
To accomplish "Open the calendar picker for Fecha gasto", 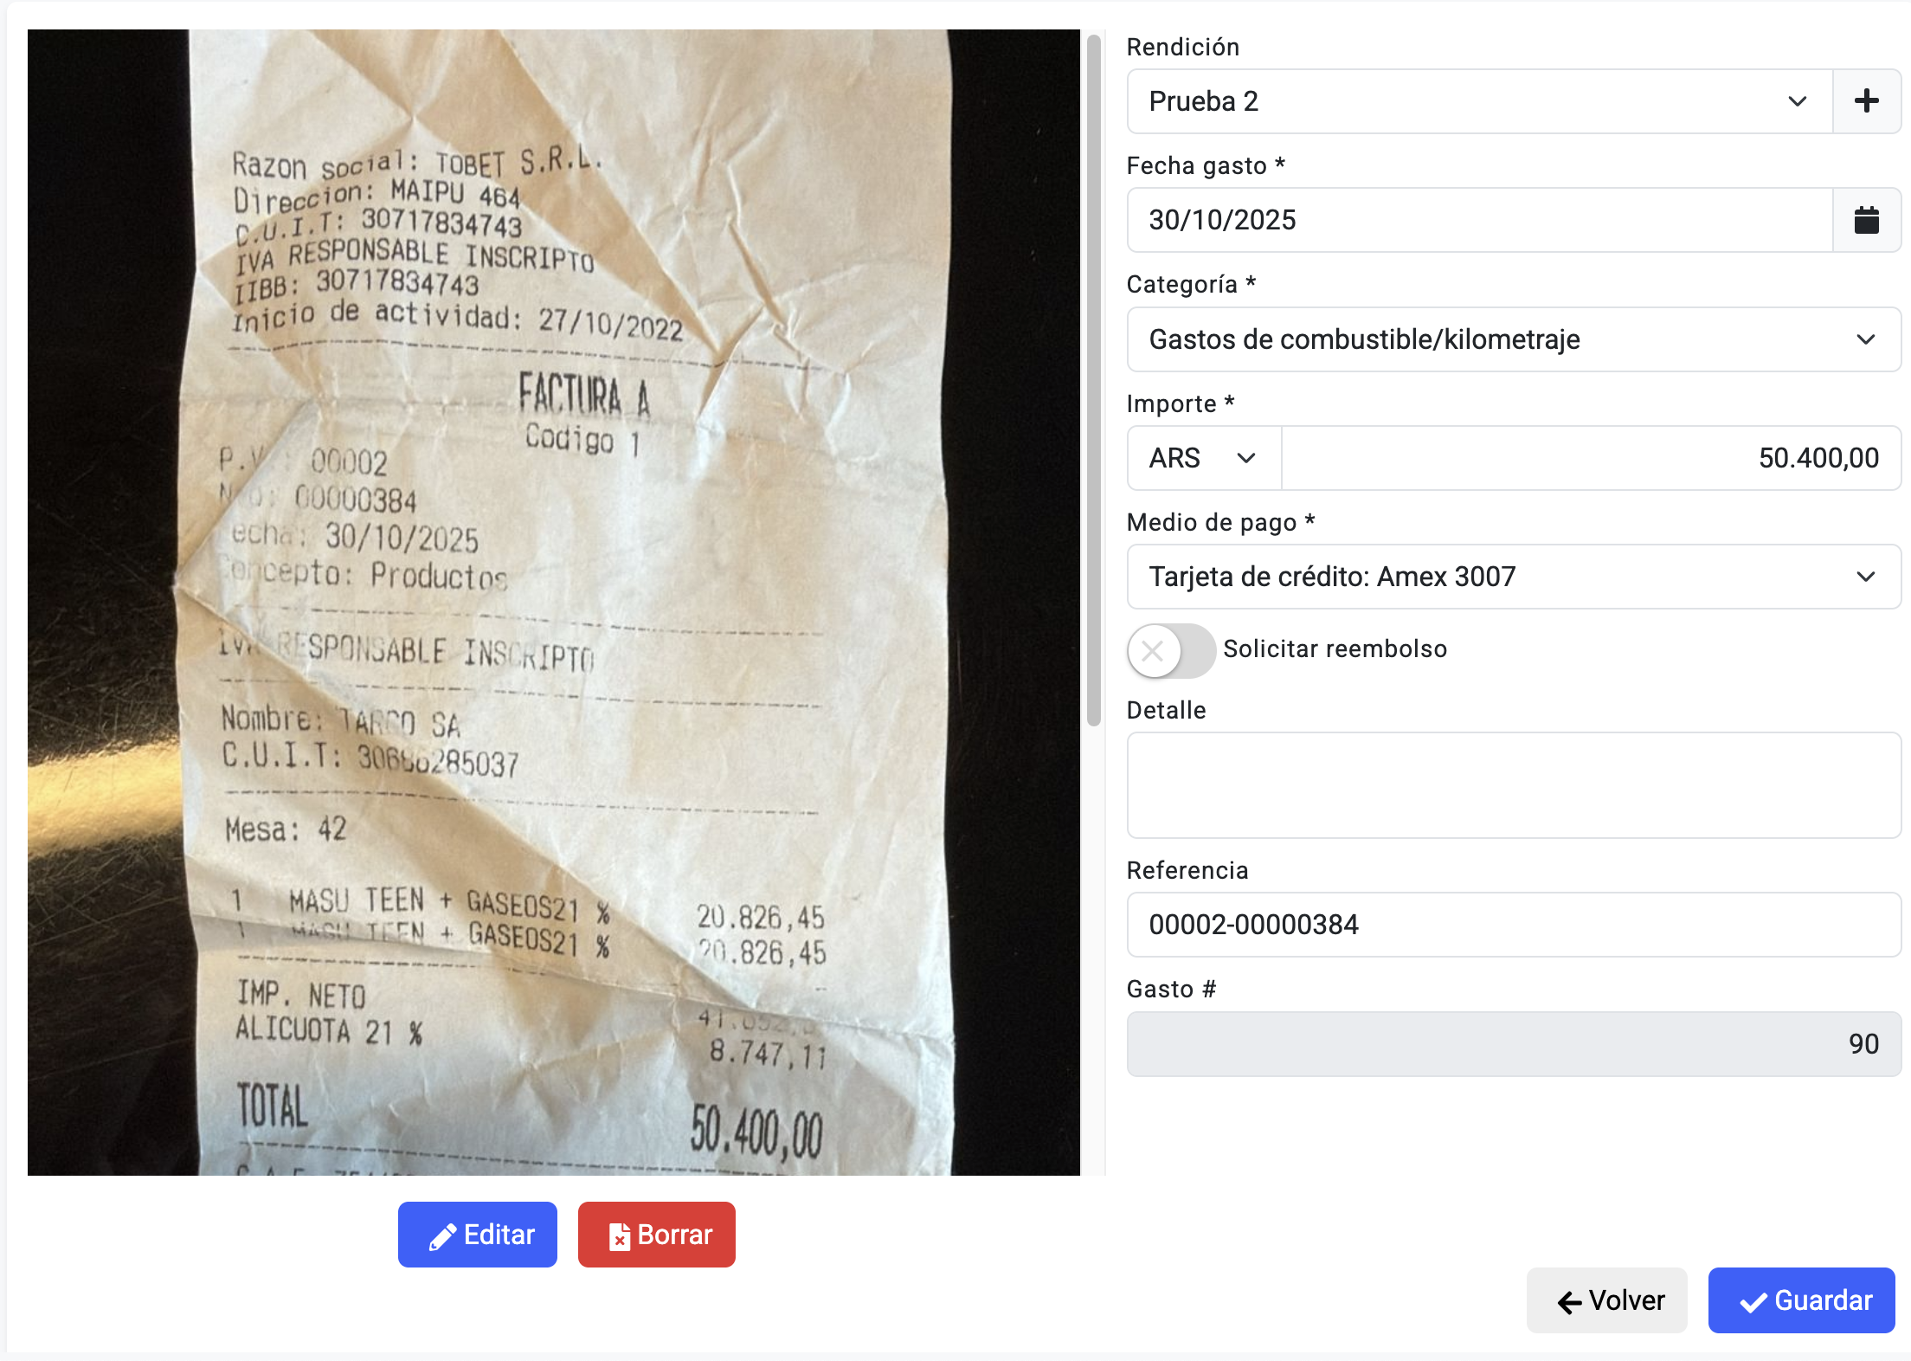I will 1867,220.
